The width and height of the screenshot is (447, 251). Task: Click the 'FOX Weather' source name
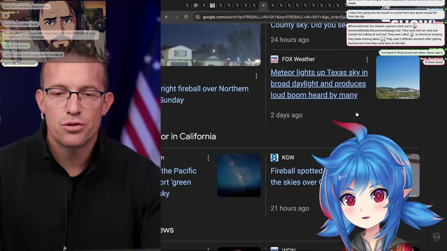(x=298, y=59)
